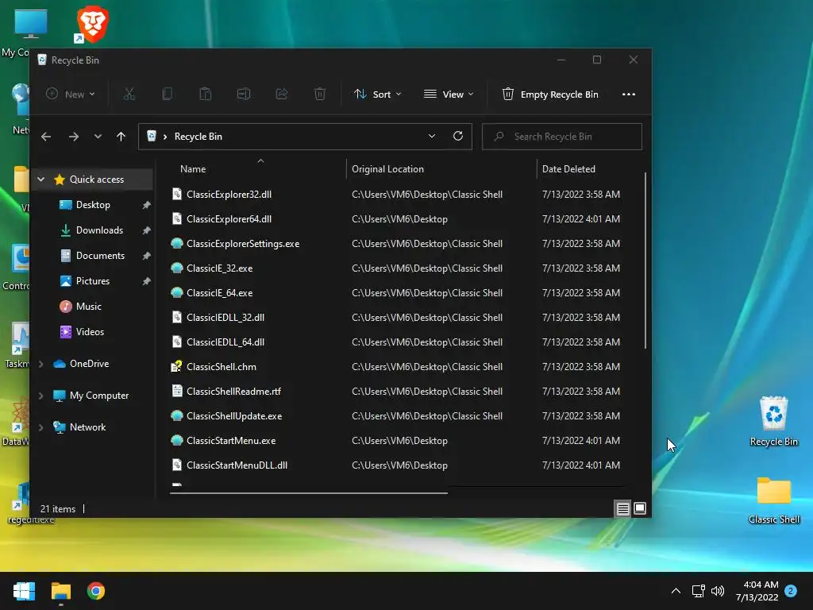Image resolution: width=813 pixels, height=610 pixels.
Task: Select Desktop in Quick access
Action: click(94, 205)
